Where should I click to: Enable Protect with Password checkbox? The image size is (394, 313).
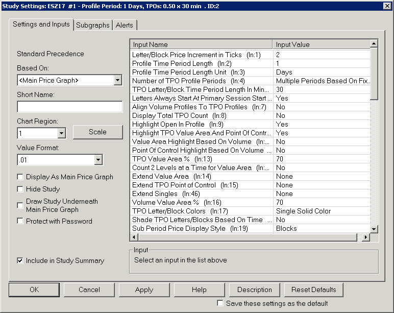[x=20, y=221]
